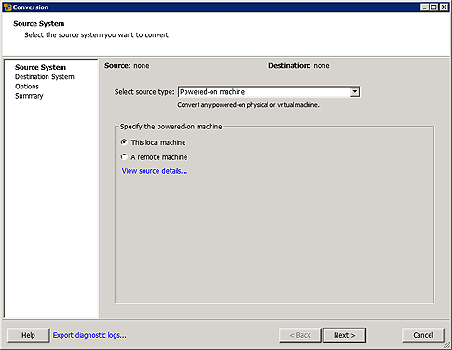Select Source System step in sidebar
Image resolution: width=452 pixels, height=350 pixels.
(40, 67)
